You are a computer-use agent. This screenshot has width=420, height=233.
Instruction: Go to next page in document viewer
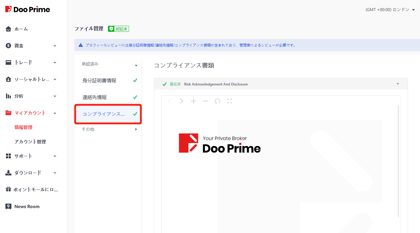(x=181, y=101)
